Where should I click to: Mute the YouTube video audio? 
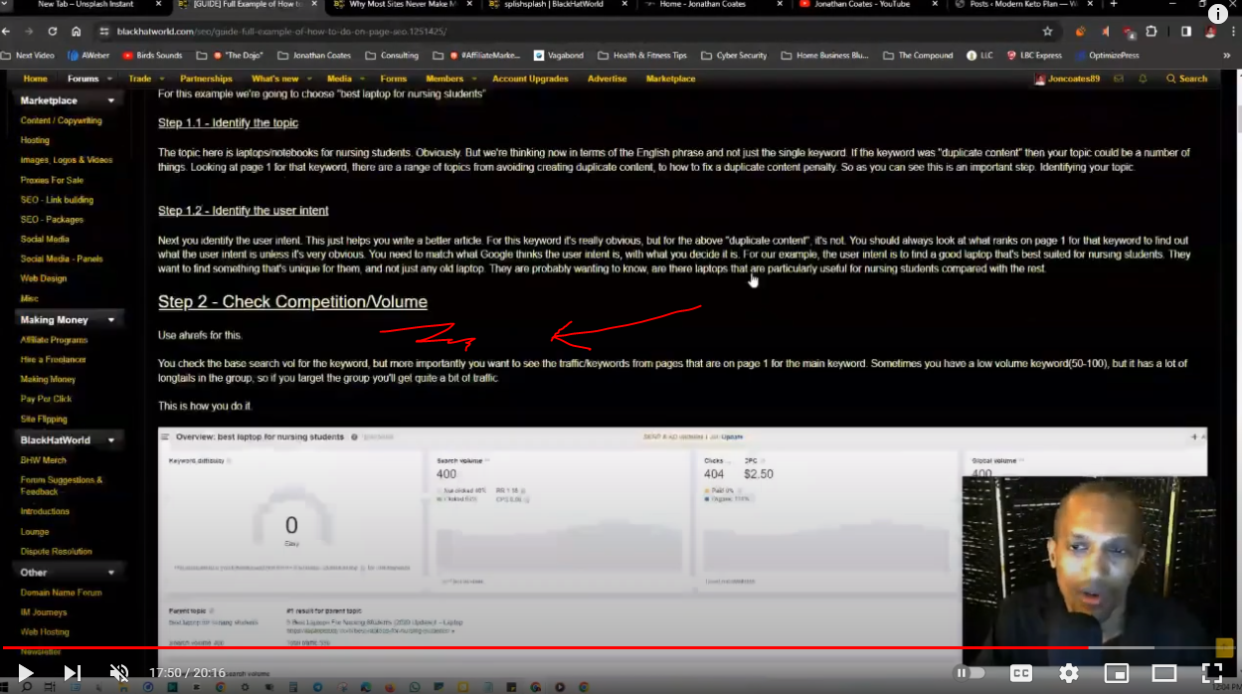(x=119, y=672)
